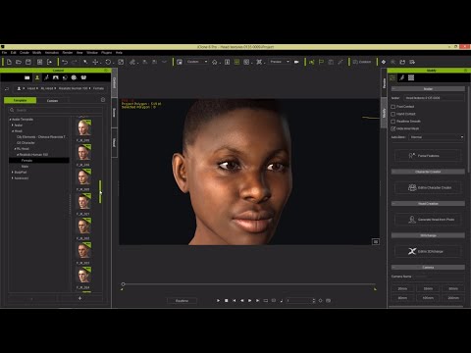Screen dimensions: 471x353
Task: Click the current frame number field
Action: (301, 301)
